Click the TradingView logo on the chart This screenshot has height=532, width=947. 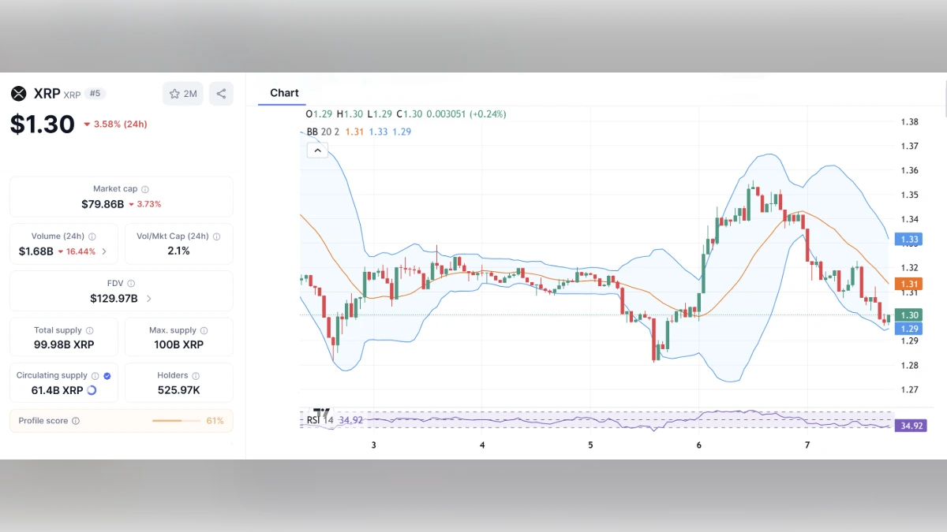point(321,412)
